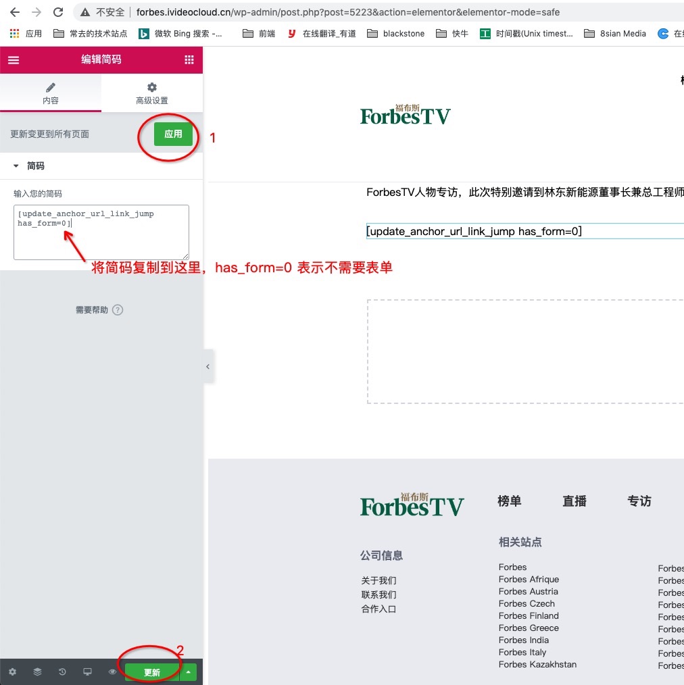The image size is (684, 685).
Task: Collapse the 简码 section
Action: tap(16, 166)
